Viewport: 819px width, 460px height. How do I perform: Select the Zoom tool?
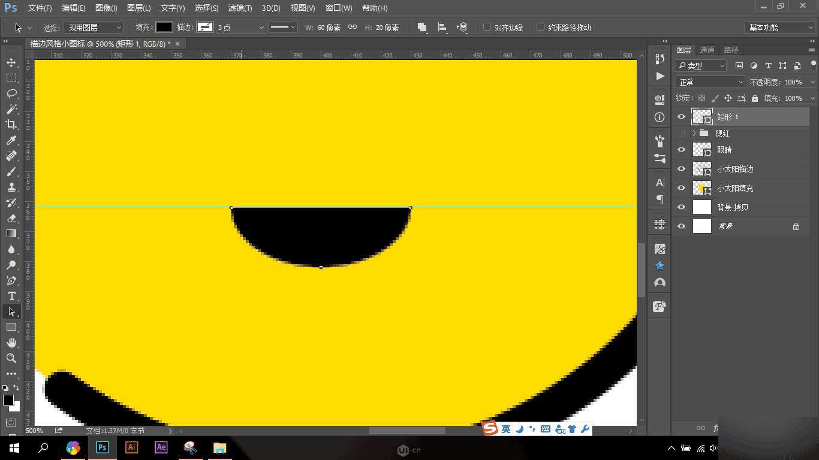11,358
